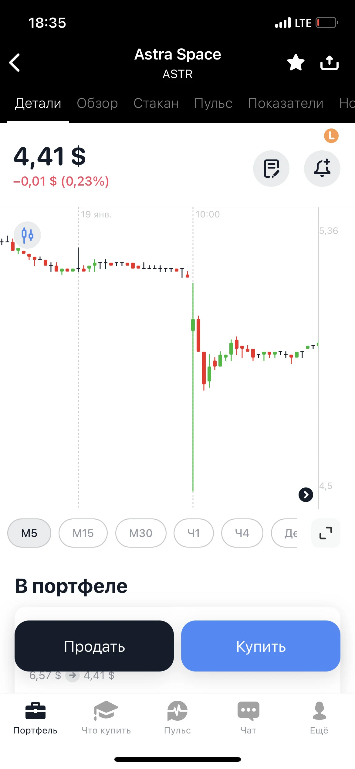Tap the Купить button
The height and width of the screenshot is (769, 355).
pyautogui.click(x=261, y=646)
